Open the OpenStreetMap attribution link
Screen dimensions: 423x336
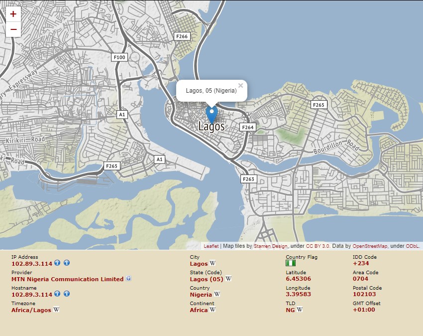370,246
